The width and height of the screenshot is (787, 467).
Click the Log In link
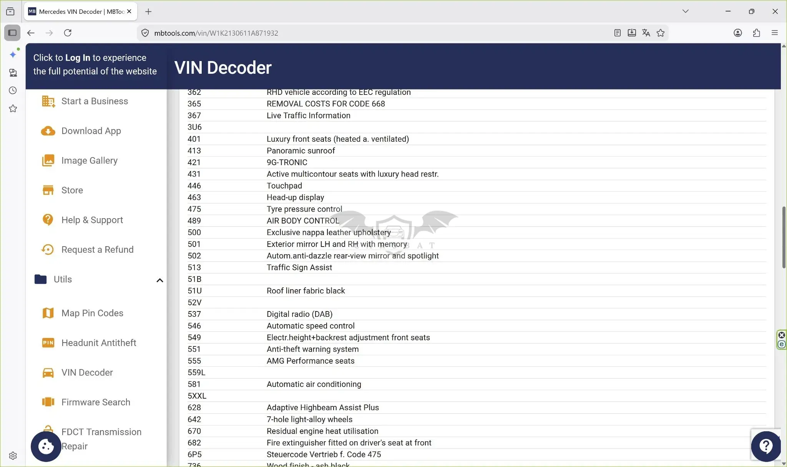(x=78, y=58)
